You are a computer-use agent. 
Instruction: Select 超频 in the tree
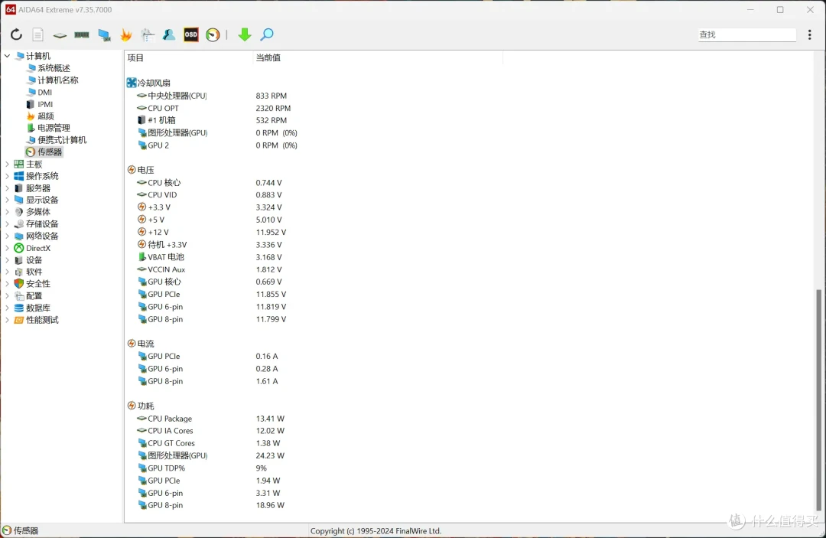(45, 116)
